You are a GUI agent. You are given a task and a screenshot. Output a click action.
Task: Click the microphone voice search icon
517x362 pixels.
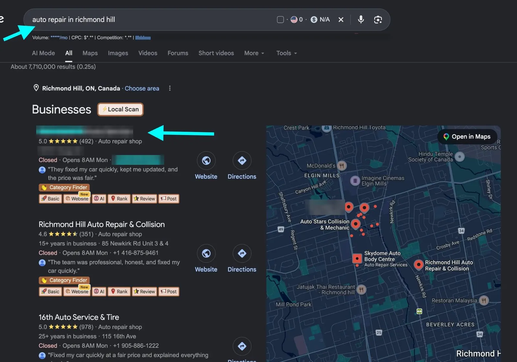pyautogui.click(x=361, y=19)
